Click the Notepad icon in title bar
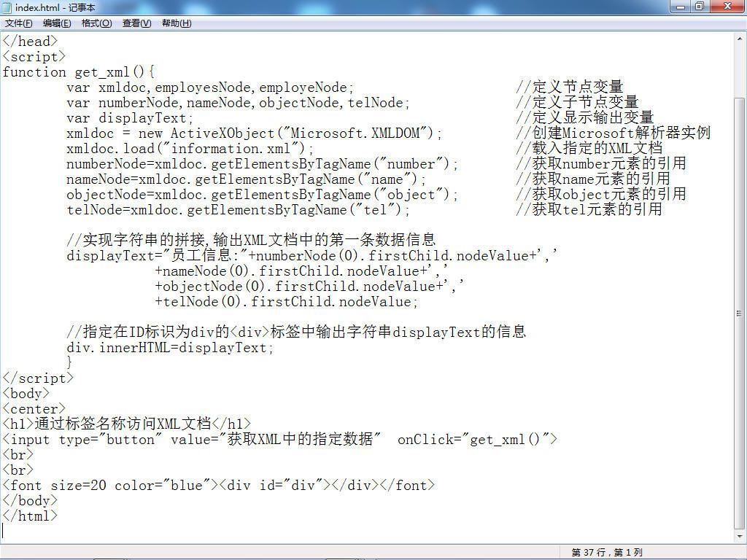747x560 pixels. [7, 7]
